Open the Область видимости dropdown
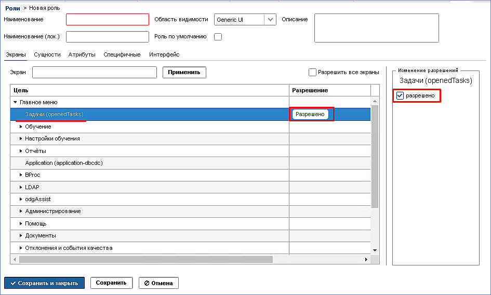This screenshot has height=295, width=491. click(x=270, y=19)
